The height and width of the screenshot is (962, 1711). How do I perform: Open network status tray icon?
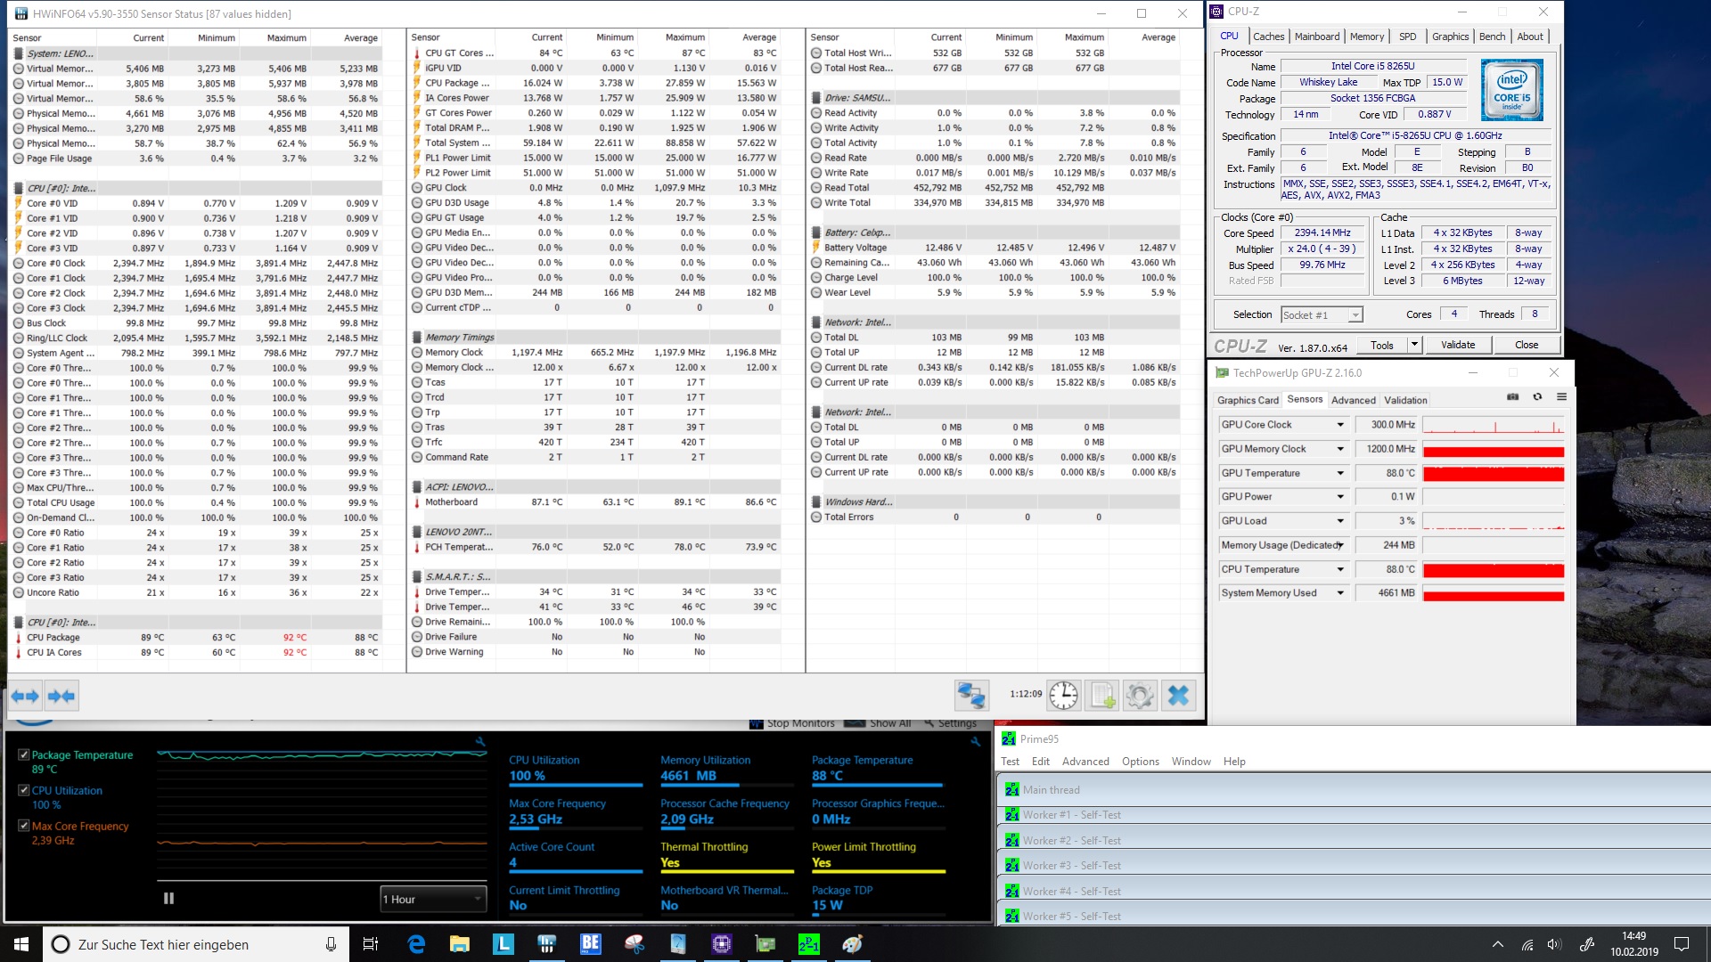(x=1527, y=944)
